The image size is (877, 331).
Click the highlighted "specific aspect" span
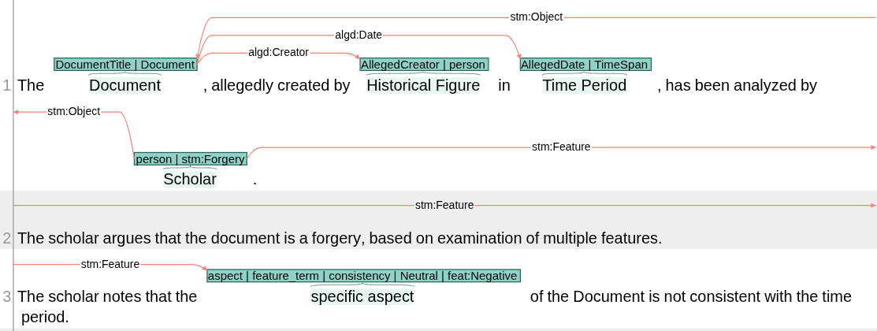[x=362, y=296]
